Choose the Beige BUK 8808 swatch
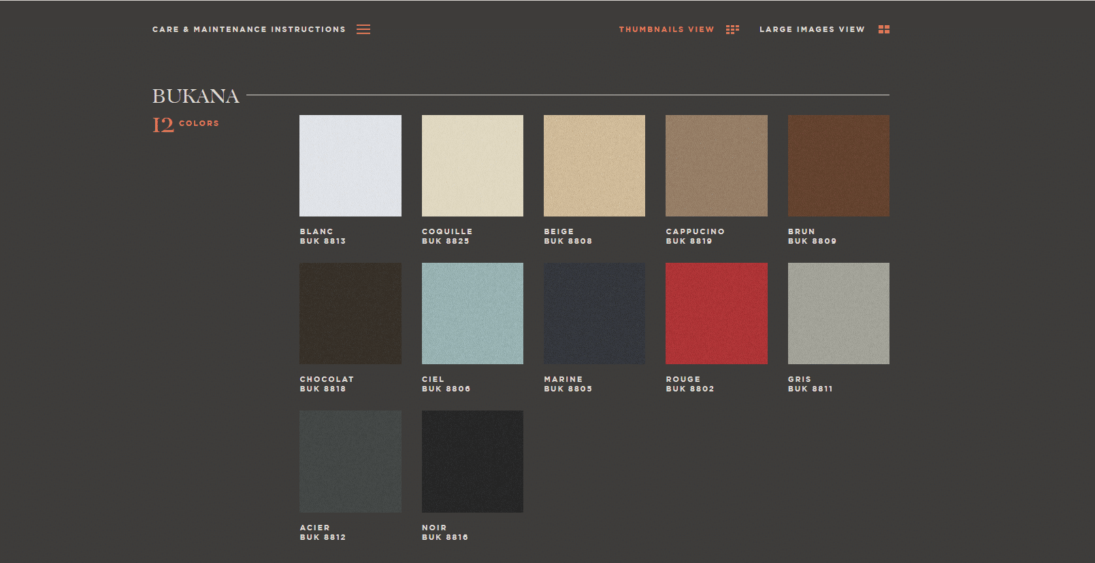Image resolution: width=1095 pixels, height=563 pixels. (594, 165)
